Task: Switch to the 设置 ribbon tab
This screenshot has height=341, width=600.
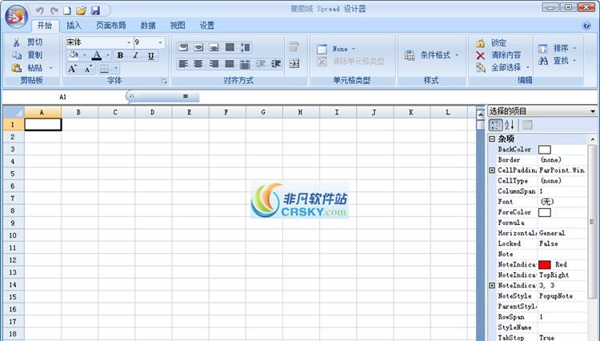Action: pos(207,26)
